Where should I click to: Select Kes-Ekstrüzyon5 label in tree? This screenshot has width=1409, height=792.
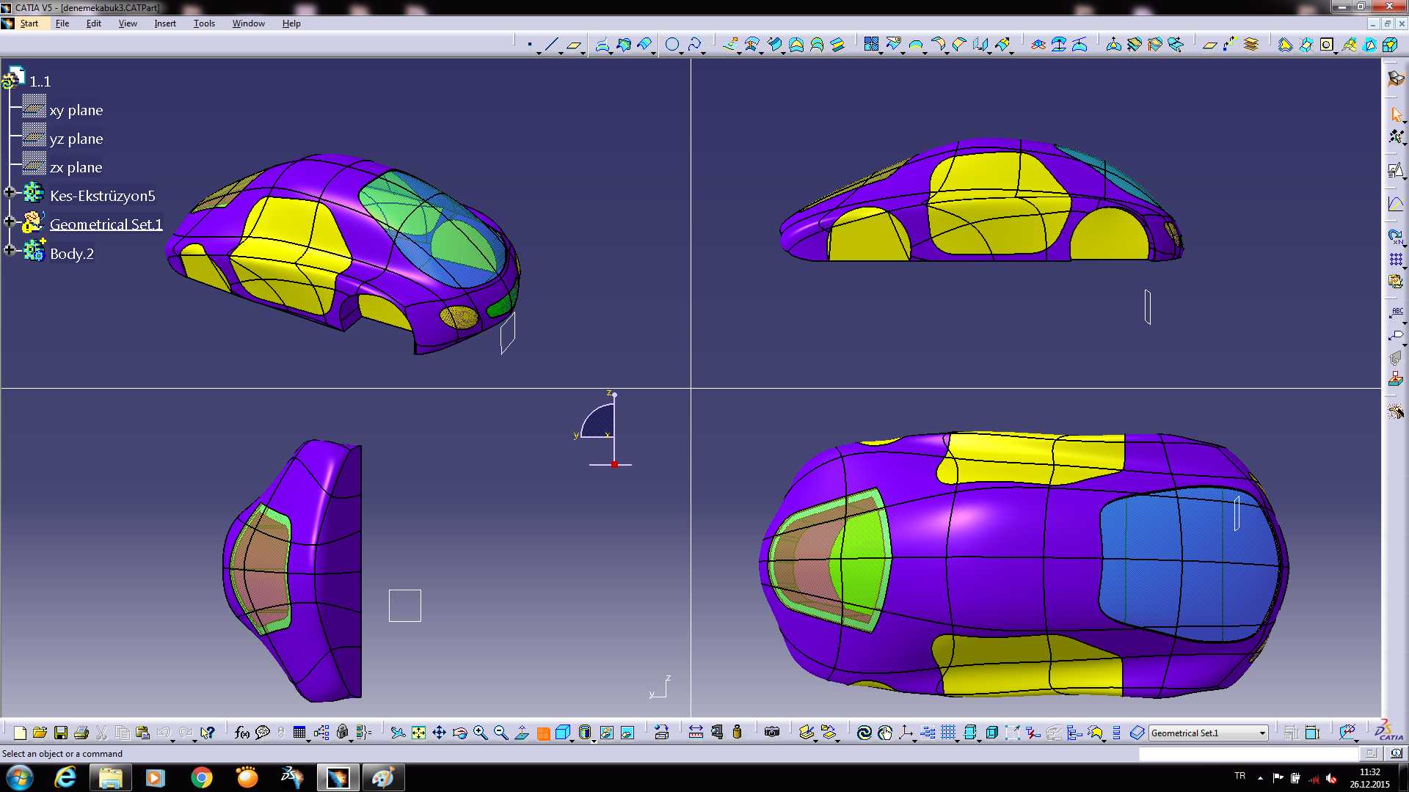103,196
